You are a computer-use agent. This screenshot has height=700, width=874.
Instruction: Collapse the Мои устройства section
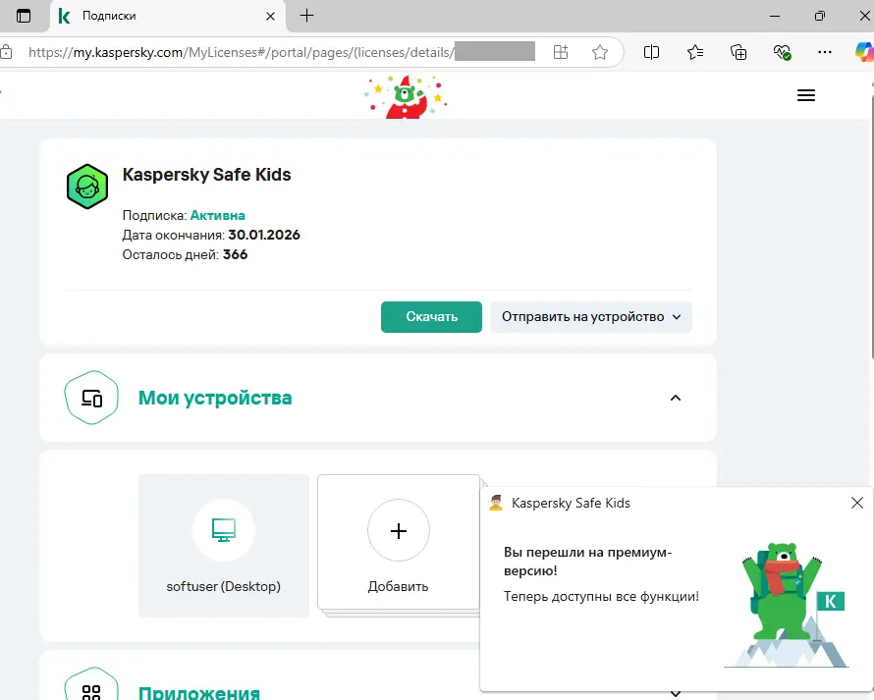click(676, 398)
